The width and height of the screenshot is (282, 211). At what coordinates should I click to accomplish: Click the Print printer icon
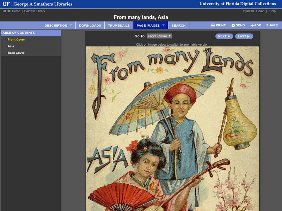coord(213,25)
